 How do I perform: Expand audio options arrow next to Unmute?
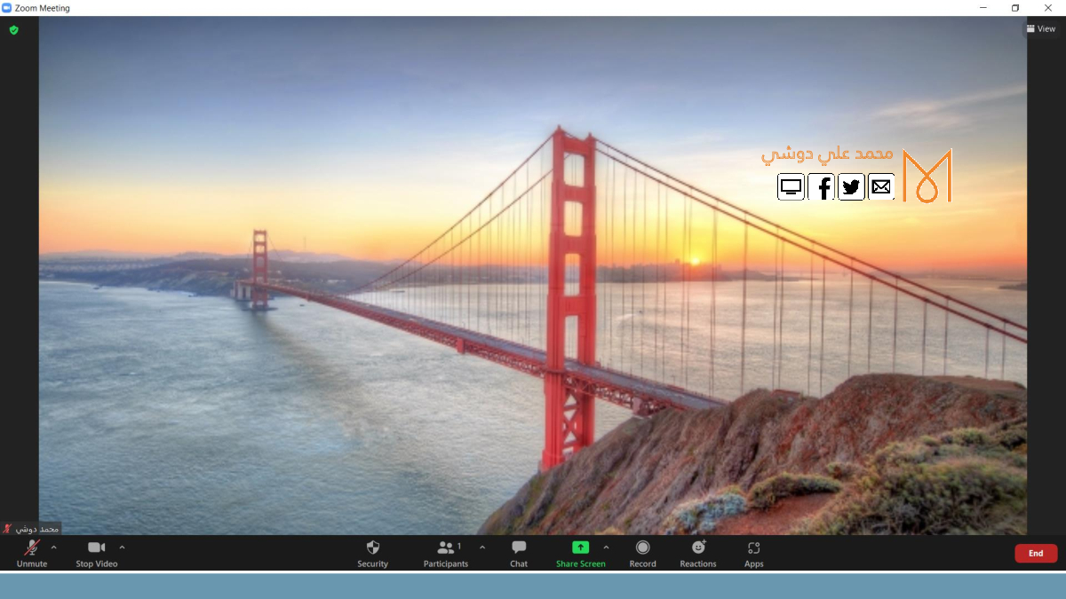pos(53,548)
